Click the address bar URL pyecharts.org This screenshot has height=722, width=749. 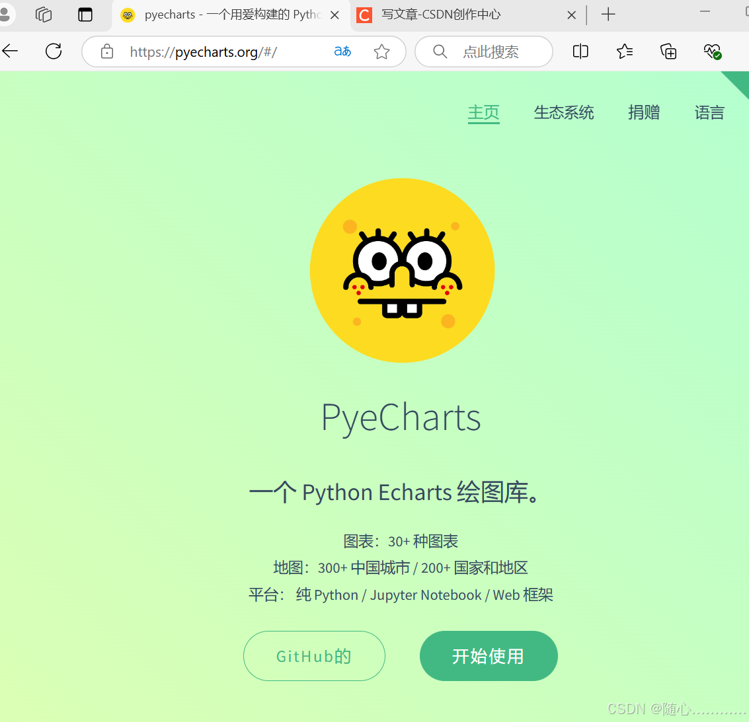click(204, 52)
